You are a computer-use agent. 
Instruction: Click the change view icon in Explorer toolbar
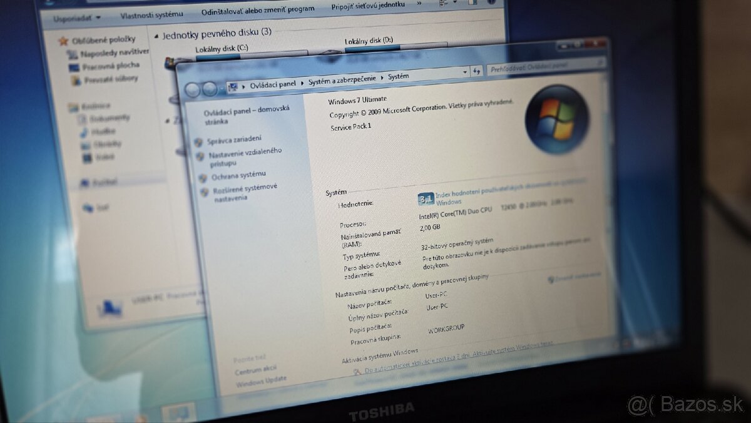[x=444, y=3]
